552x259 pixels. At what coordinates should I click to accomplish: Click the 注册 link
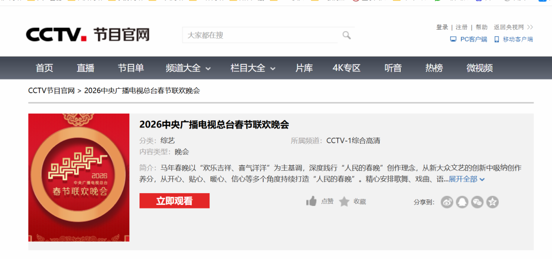coord(462,27)
